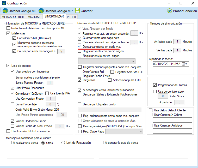Enable Usa porcentaje stock

[x=155, y=91]
